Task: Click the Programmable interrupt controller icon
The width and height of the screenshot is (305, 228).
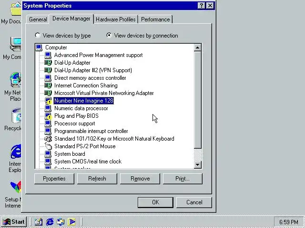Action: click(x=48, y=131)
